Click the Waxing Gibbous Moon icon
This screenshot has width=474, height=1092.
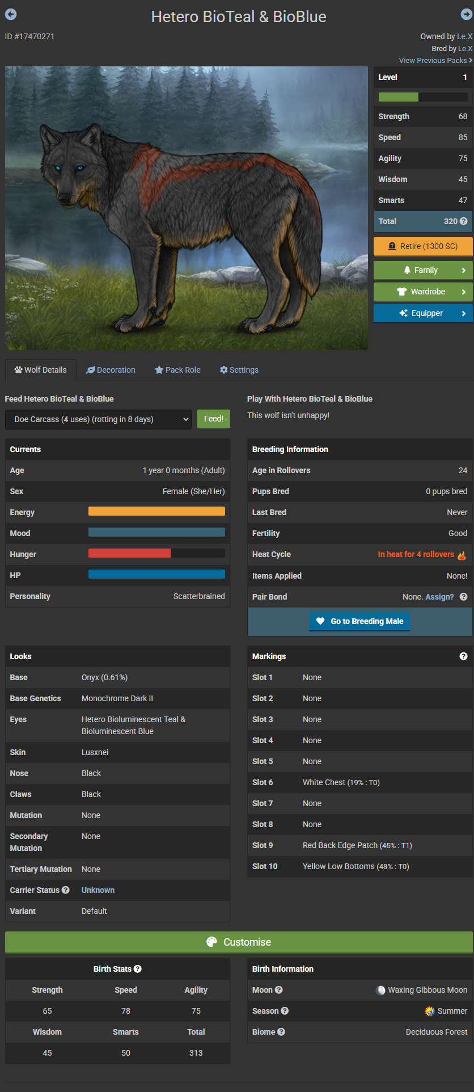pyautogui.click(x=380, y=990)
